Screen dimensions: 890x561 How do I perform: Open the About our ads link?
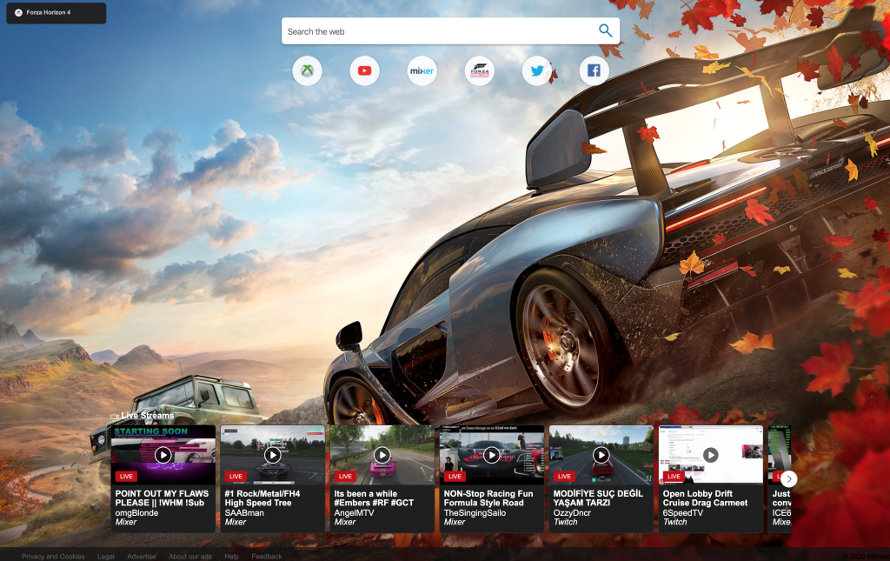click(189, 556)
